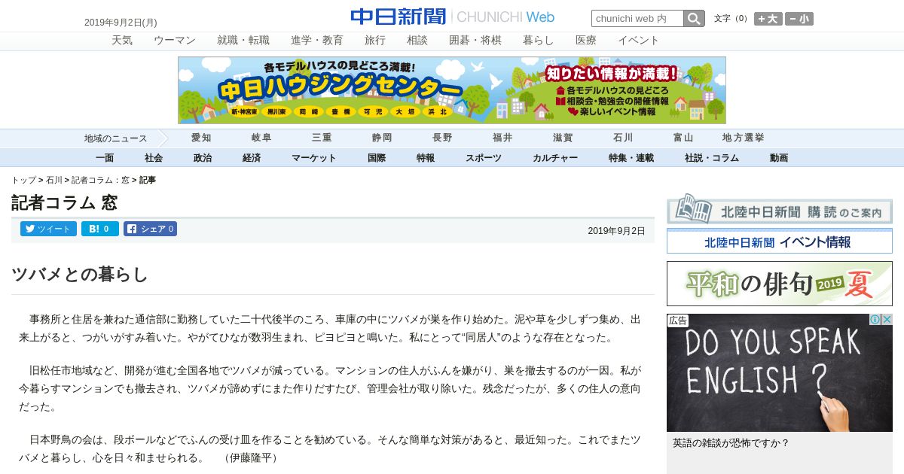This screenshot has height=474, width=904.
Task: Open the 進学・教育 menu item
Action: click(317, 41)
